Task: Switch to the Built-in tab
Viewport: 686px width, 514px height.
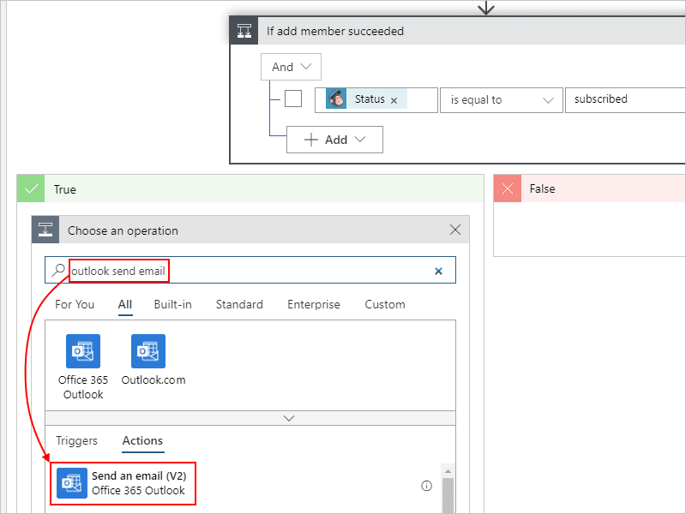Action: pyautogui.click(x=173, y=304)
